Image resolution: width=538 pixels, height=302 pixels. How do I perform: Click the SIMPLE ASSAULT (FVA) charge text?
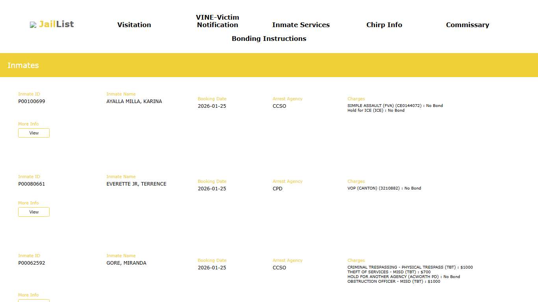pos(395,106)
